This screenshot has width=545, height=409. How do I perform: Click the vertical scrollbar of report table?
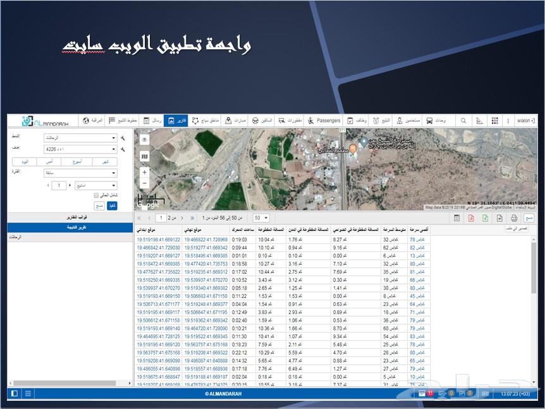534,268
